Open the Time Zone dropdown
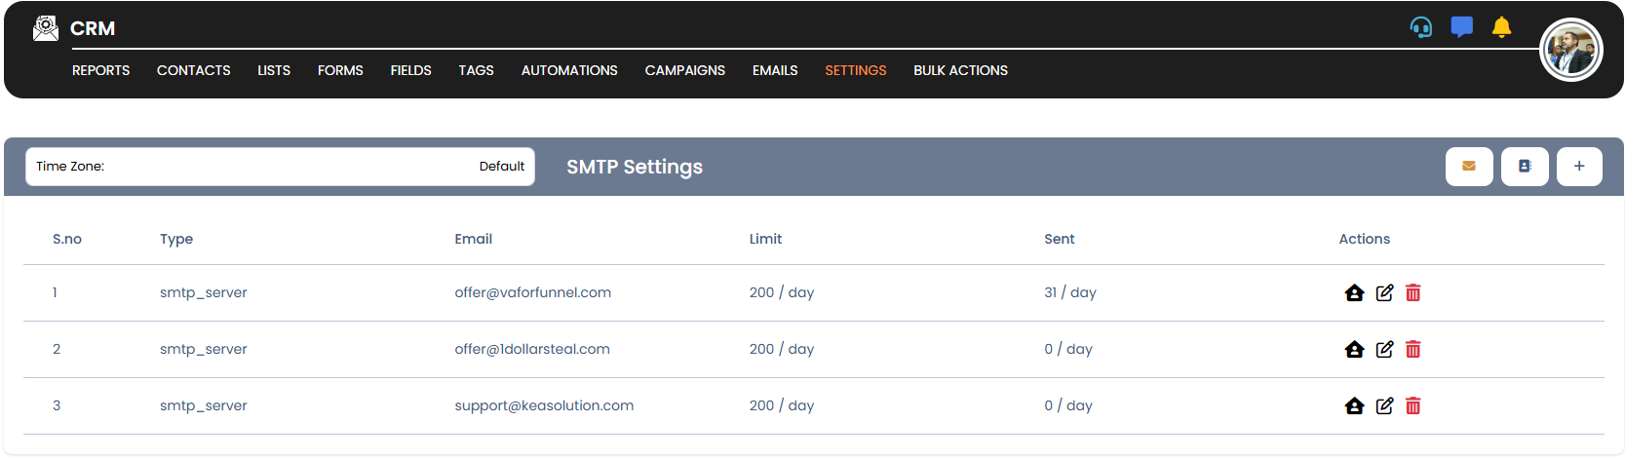 [280, 167]
